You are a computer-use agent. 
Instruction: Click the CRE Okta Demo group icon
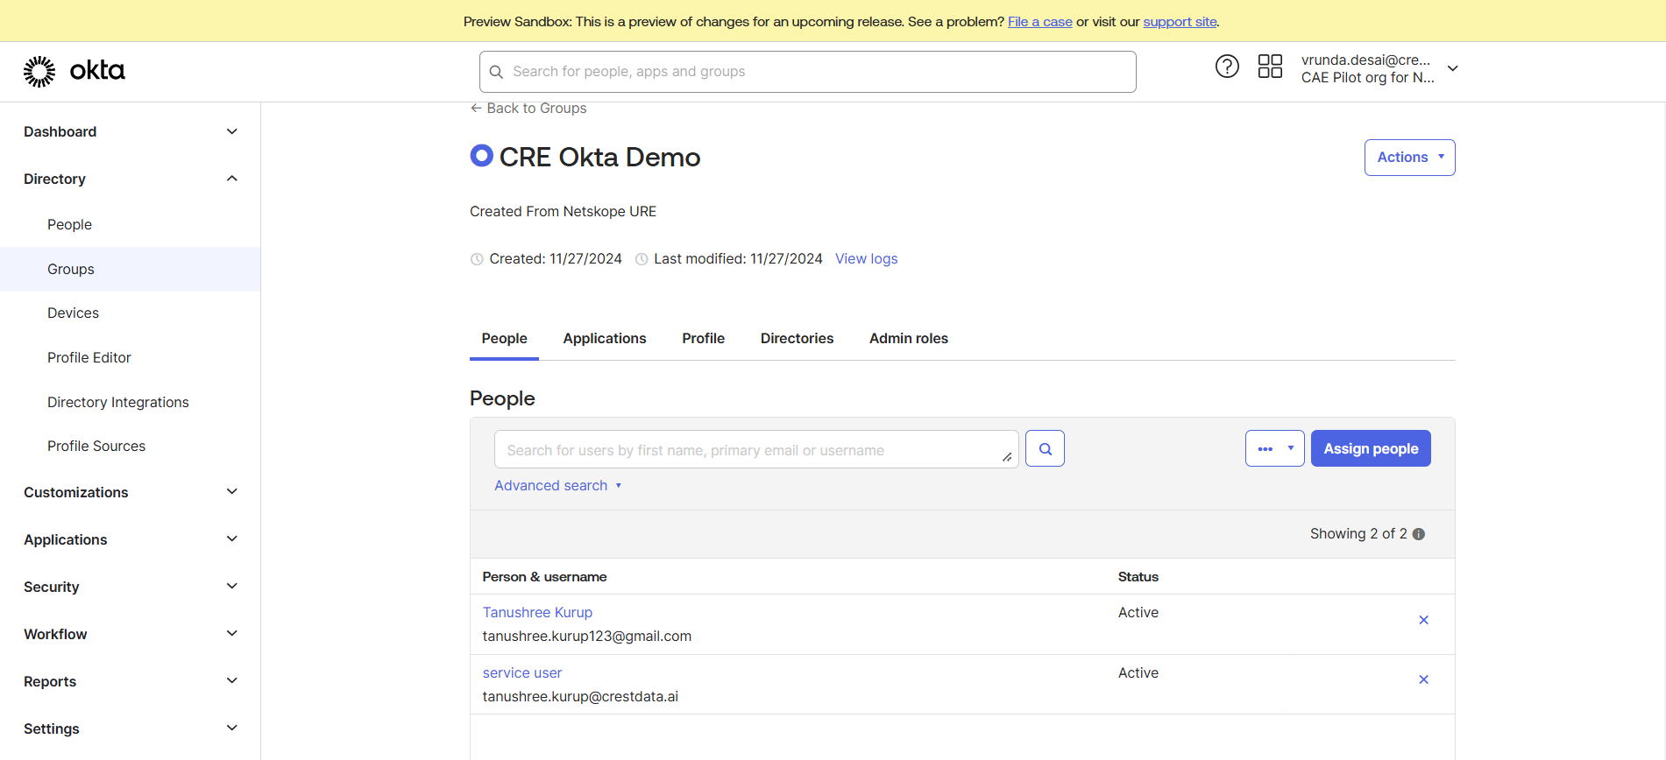point(481,156)
